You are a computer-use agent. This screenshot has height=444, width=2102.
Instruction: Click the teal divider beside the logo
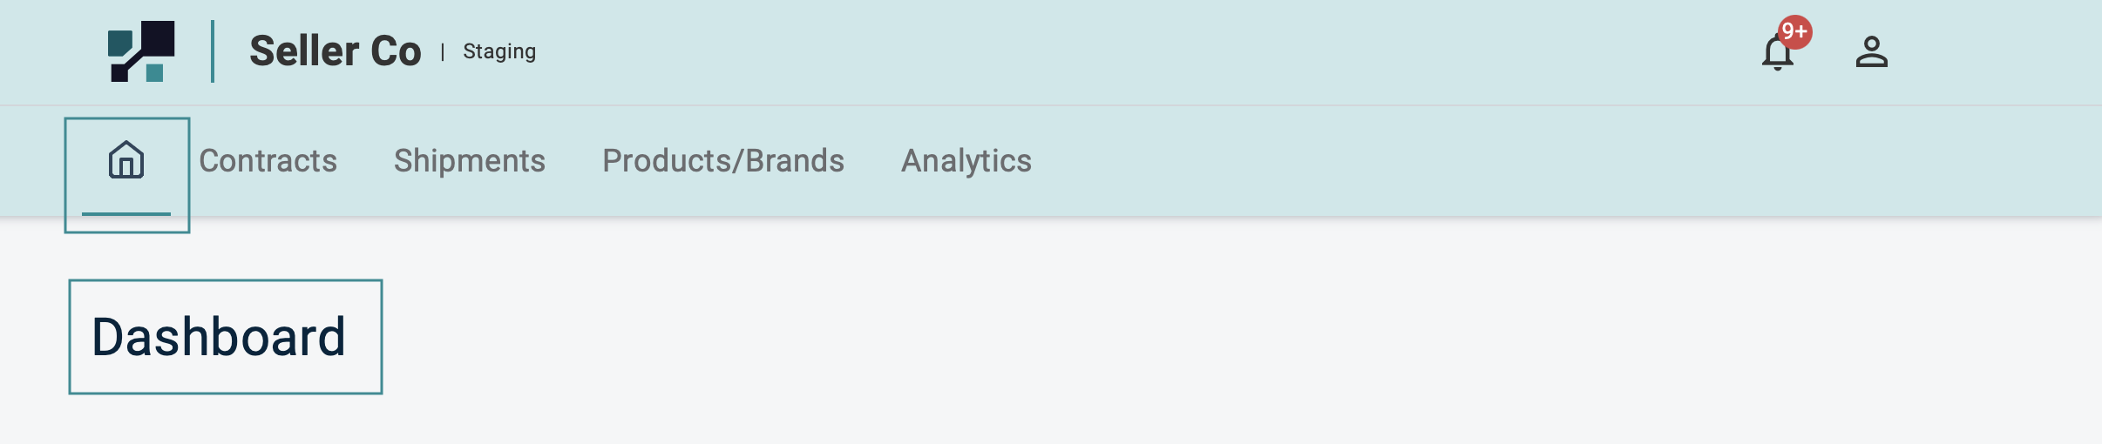(x=213, y=51)
